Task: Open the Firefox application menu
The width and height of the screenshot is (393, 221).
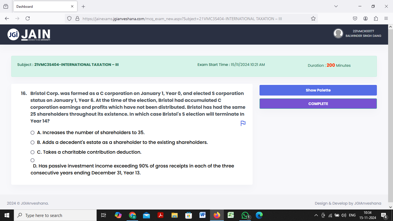Action: point(386,18)
